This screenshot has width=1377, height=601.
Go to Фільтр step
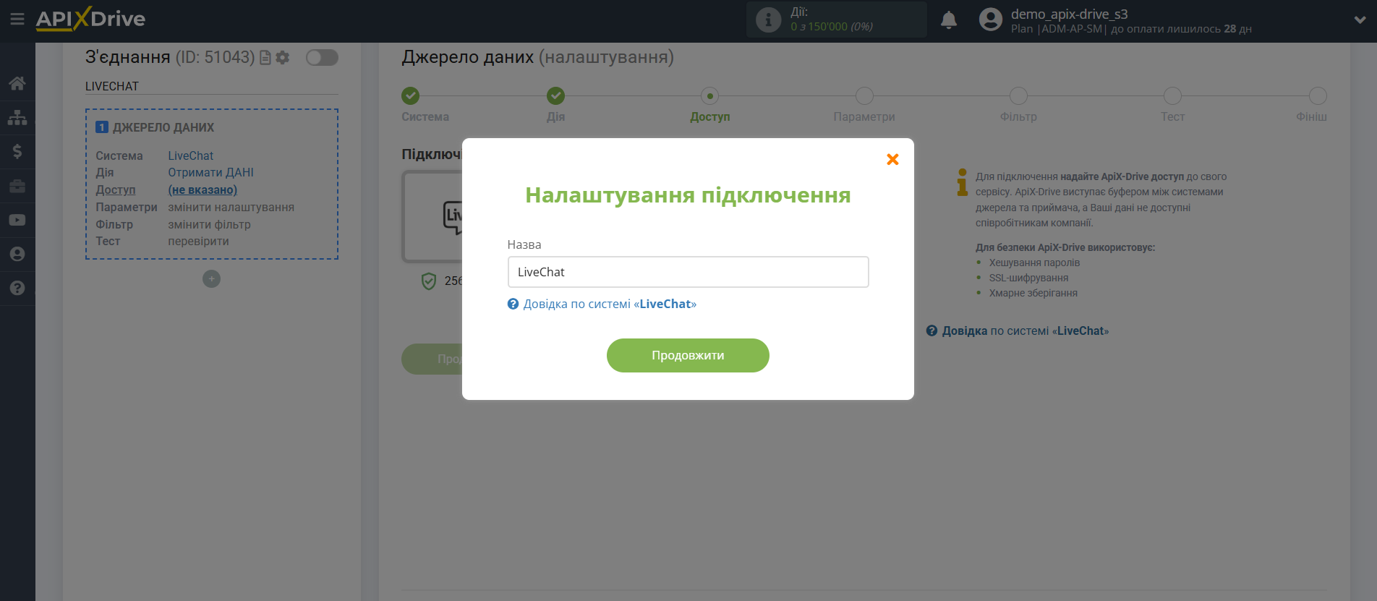point(1018,95)
